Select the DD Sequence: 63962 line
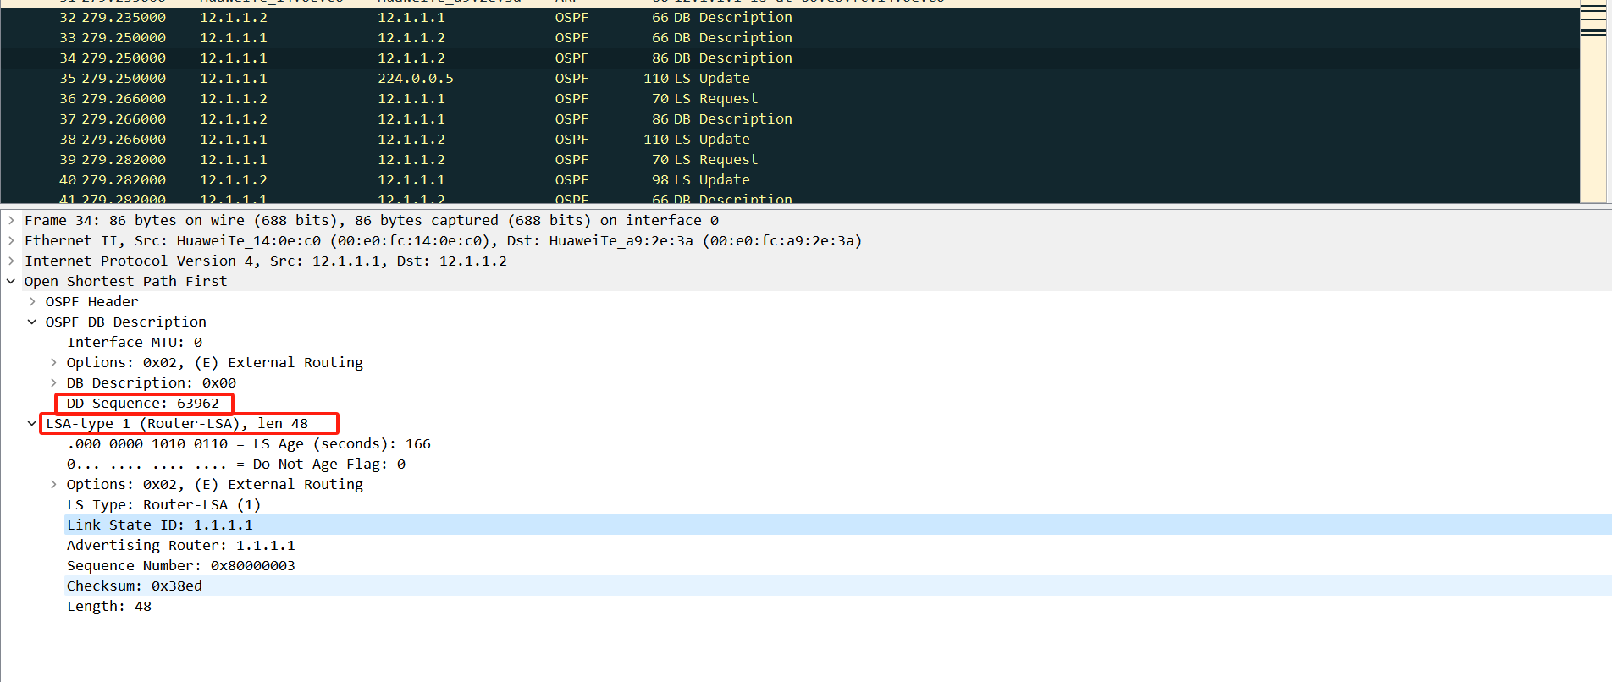Image resolution: width=1612 pixels, height=682 pixels. tap(143, 403)
